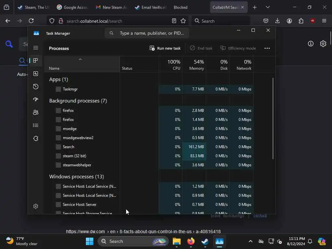This screenshot has height=249, width=332.
Task: Sort processes by CPU column
Action: (x=171, y=65)
